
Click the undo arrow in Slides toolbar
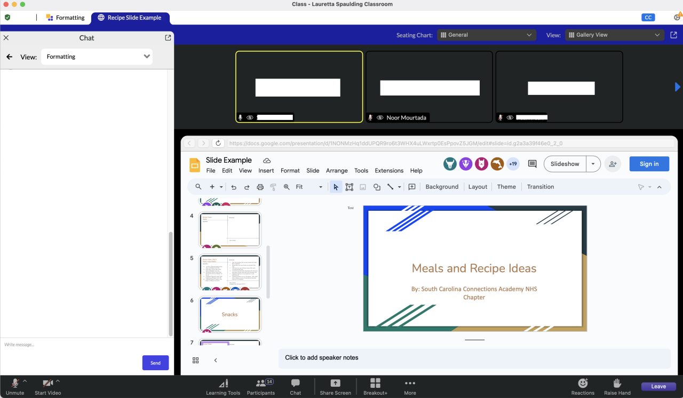pos(234,187)
